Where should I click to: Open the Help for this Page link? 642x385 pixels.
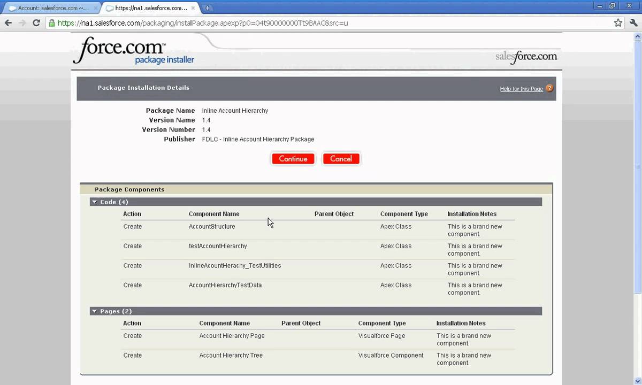[521, 89]
